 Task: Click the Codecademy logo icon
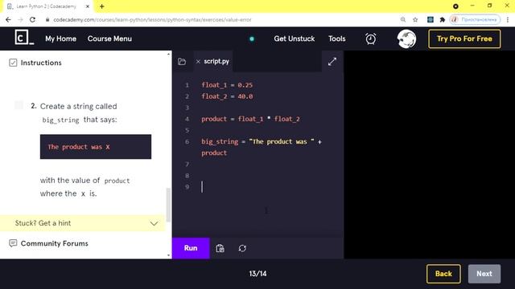(24, 38)
